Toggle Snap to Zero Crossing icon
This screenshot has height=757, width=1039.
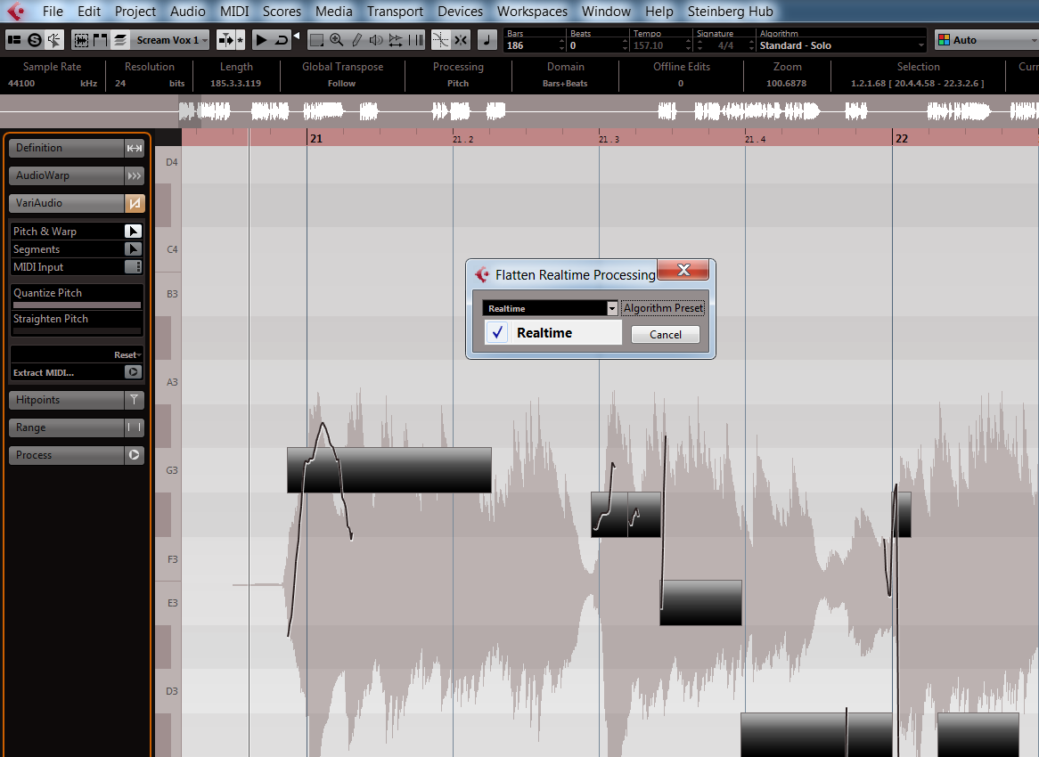[441, 40]
